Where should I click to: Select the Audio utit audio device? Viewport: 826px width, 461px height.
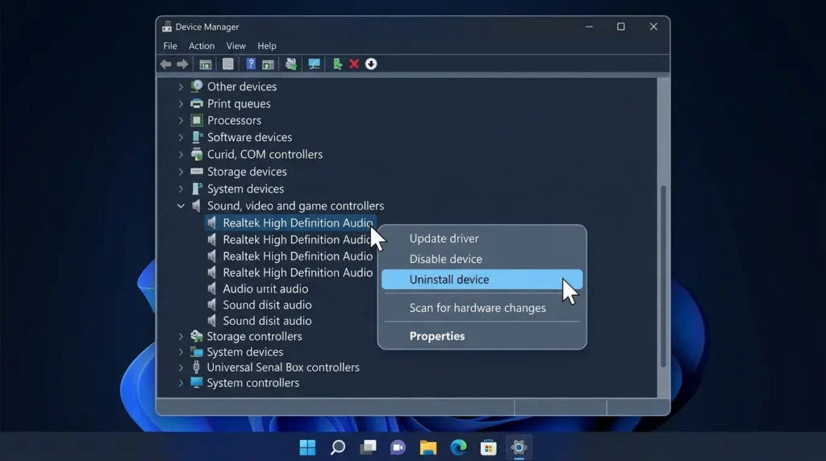tap(265, 289)
